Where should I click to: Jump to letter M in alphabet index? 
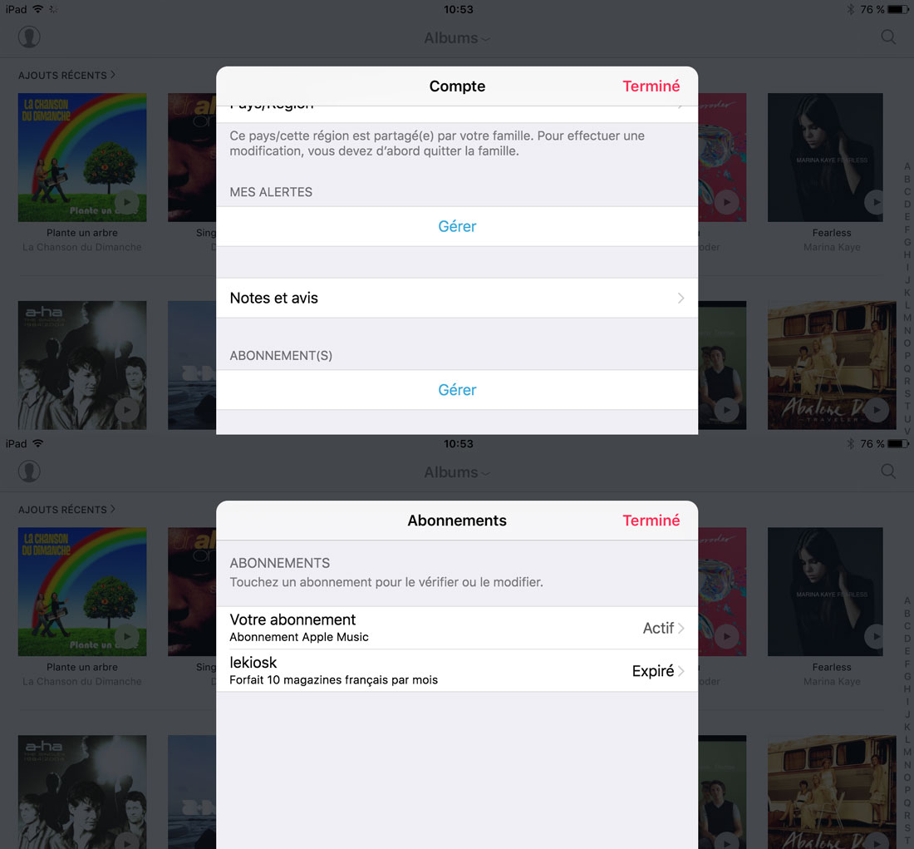pos(907,318)
